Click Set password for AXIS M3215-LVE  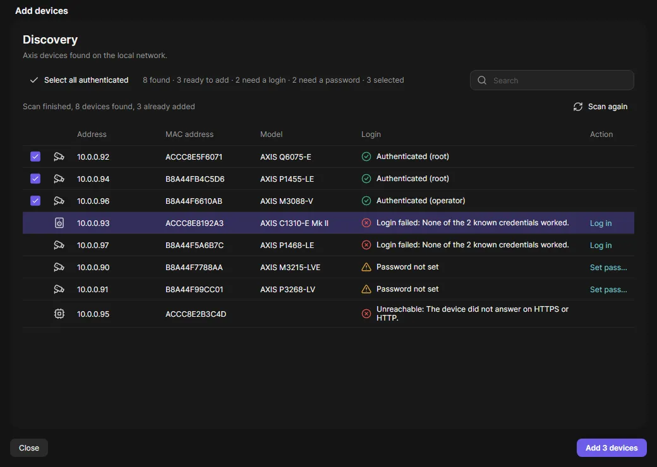(608, 268)
